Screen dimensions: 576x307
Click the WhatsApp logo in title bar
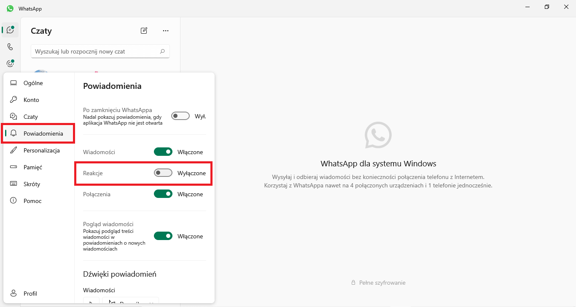tap(10, 8)
